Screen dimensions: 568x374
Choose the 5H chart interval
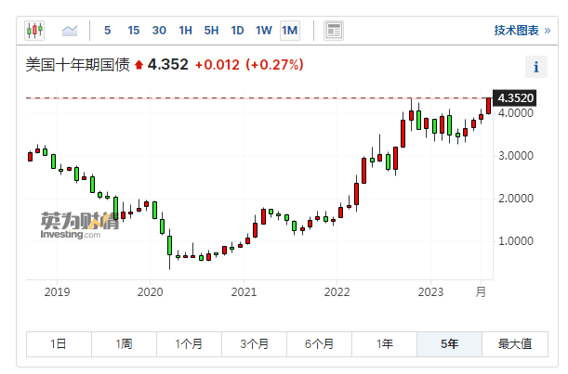[211, 31]
